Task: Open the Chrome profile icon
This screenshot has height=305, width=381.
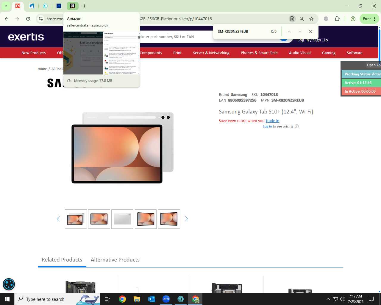Action: point(353,19)
